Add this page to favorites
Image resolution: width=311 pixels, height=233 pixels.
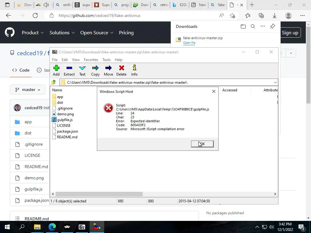(x=232, y=15)
